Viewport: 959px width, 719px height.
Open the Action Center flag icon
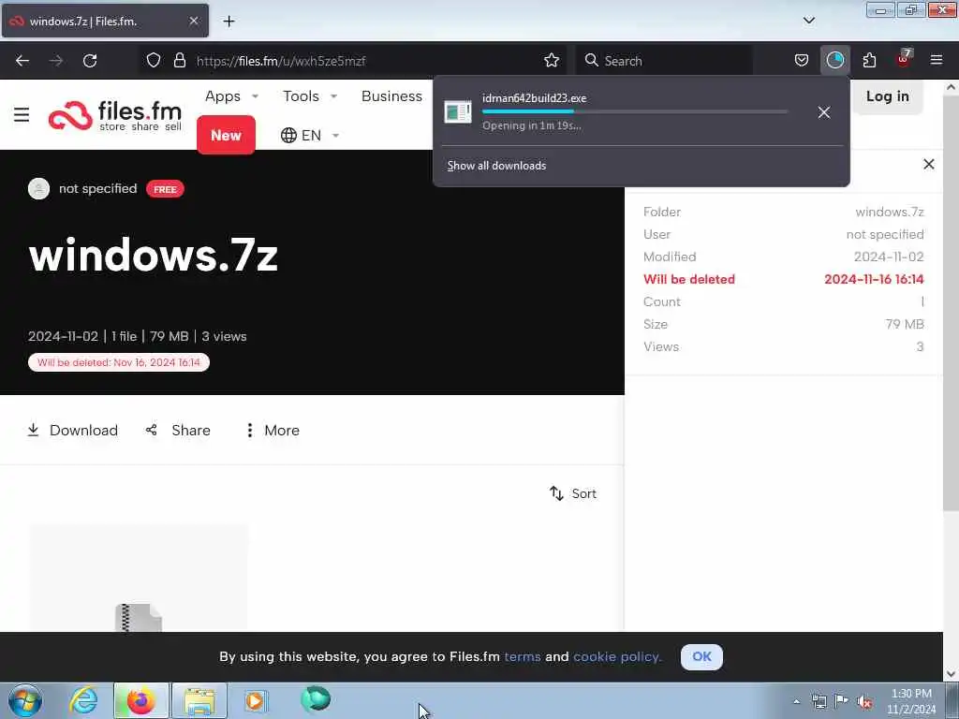[x=842, y=701]
